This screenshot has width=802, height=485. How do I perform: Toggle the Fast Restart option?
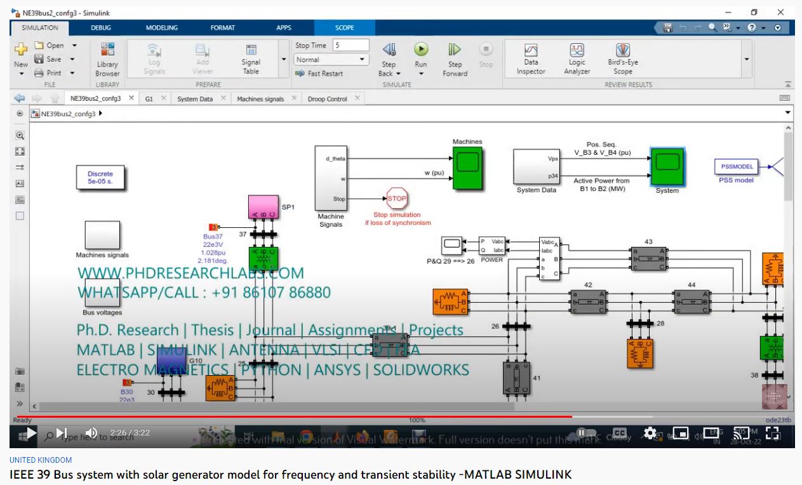pyautogui.click(x=319, y=74)
